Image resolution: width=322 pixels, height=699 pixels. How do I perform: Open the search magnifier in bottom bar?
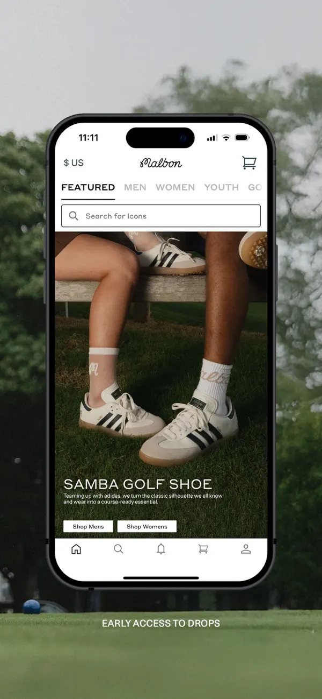click(119, 549)
